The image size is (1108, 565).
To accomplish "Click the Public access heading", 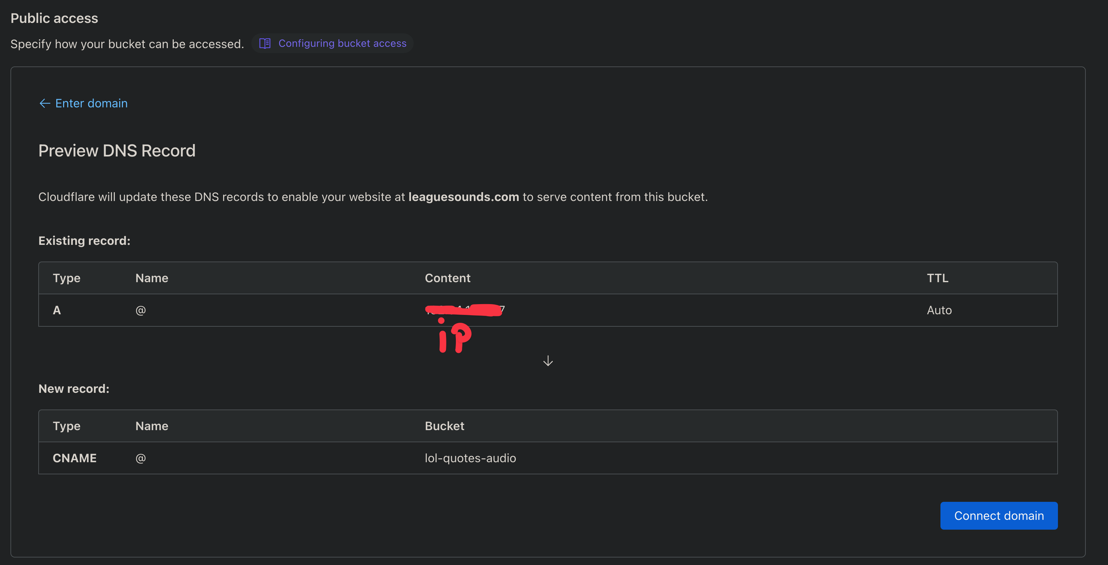I will [54, 18].
